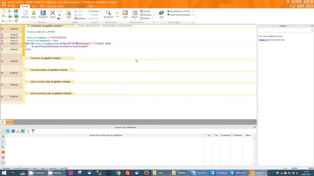314x176 pixels.
Task: Go to next search result arrow
Action: 117,17
